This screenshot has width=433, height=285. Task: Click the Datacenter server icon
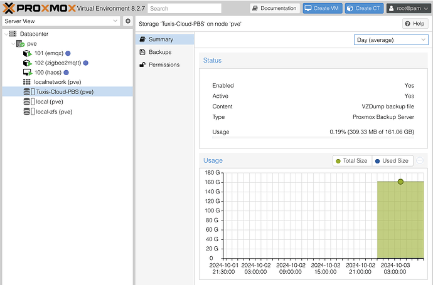pyautogui.click(x=13, y=34)
